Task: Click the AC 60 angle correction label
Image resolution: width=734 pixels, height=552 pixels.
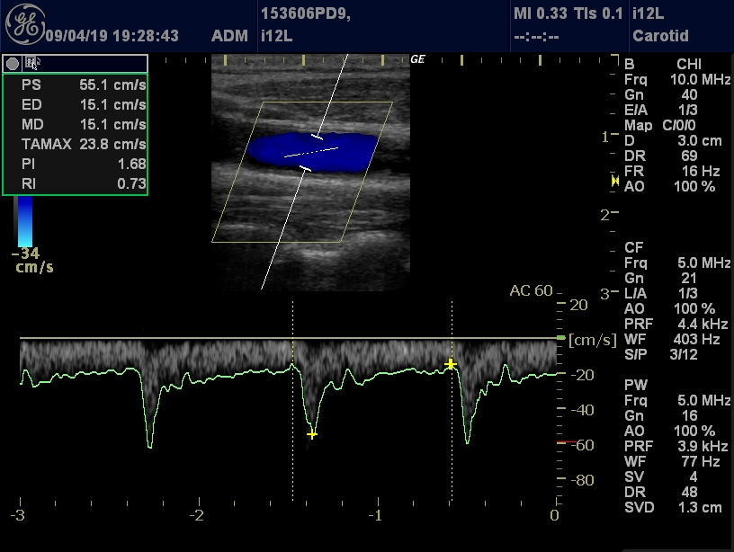Action: point(531,290)
